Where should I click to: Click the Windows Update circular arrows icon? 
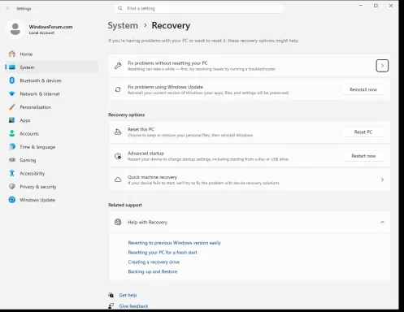[12, 200]
